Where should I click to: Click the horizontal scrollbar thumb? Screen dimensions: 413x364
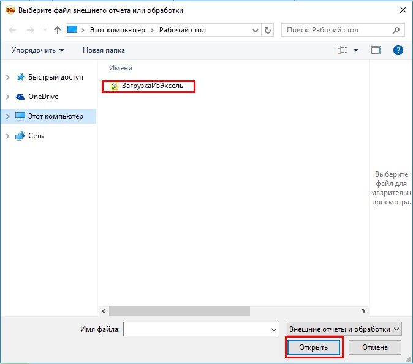[180, 311]
